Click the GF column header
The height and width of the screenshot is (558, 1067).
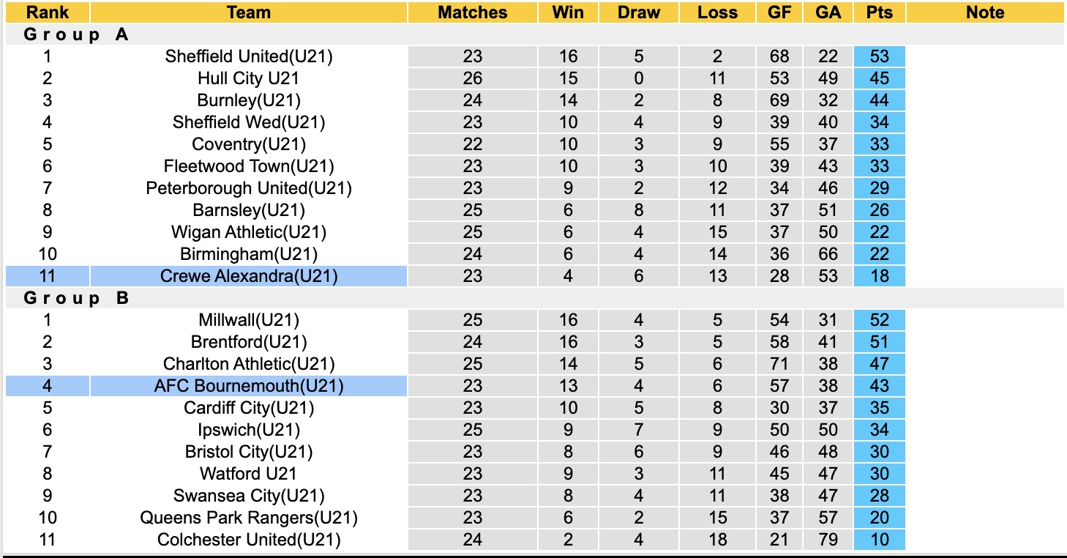pos(779,12)
